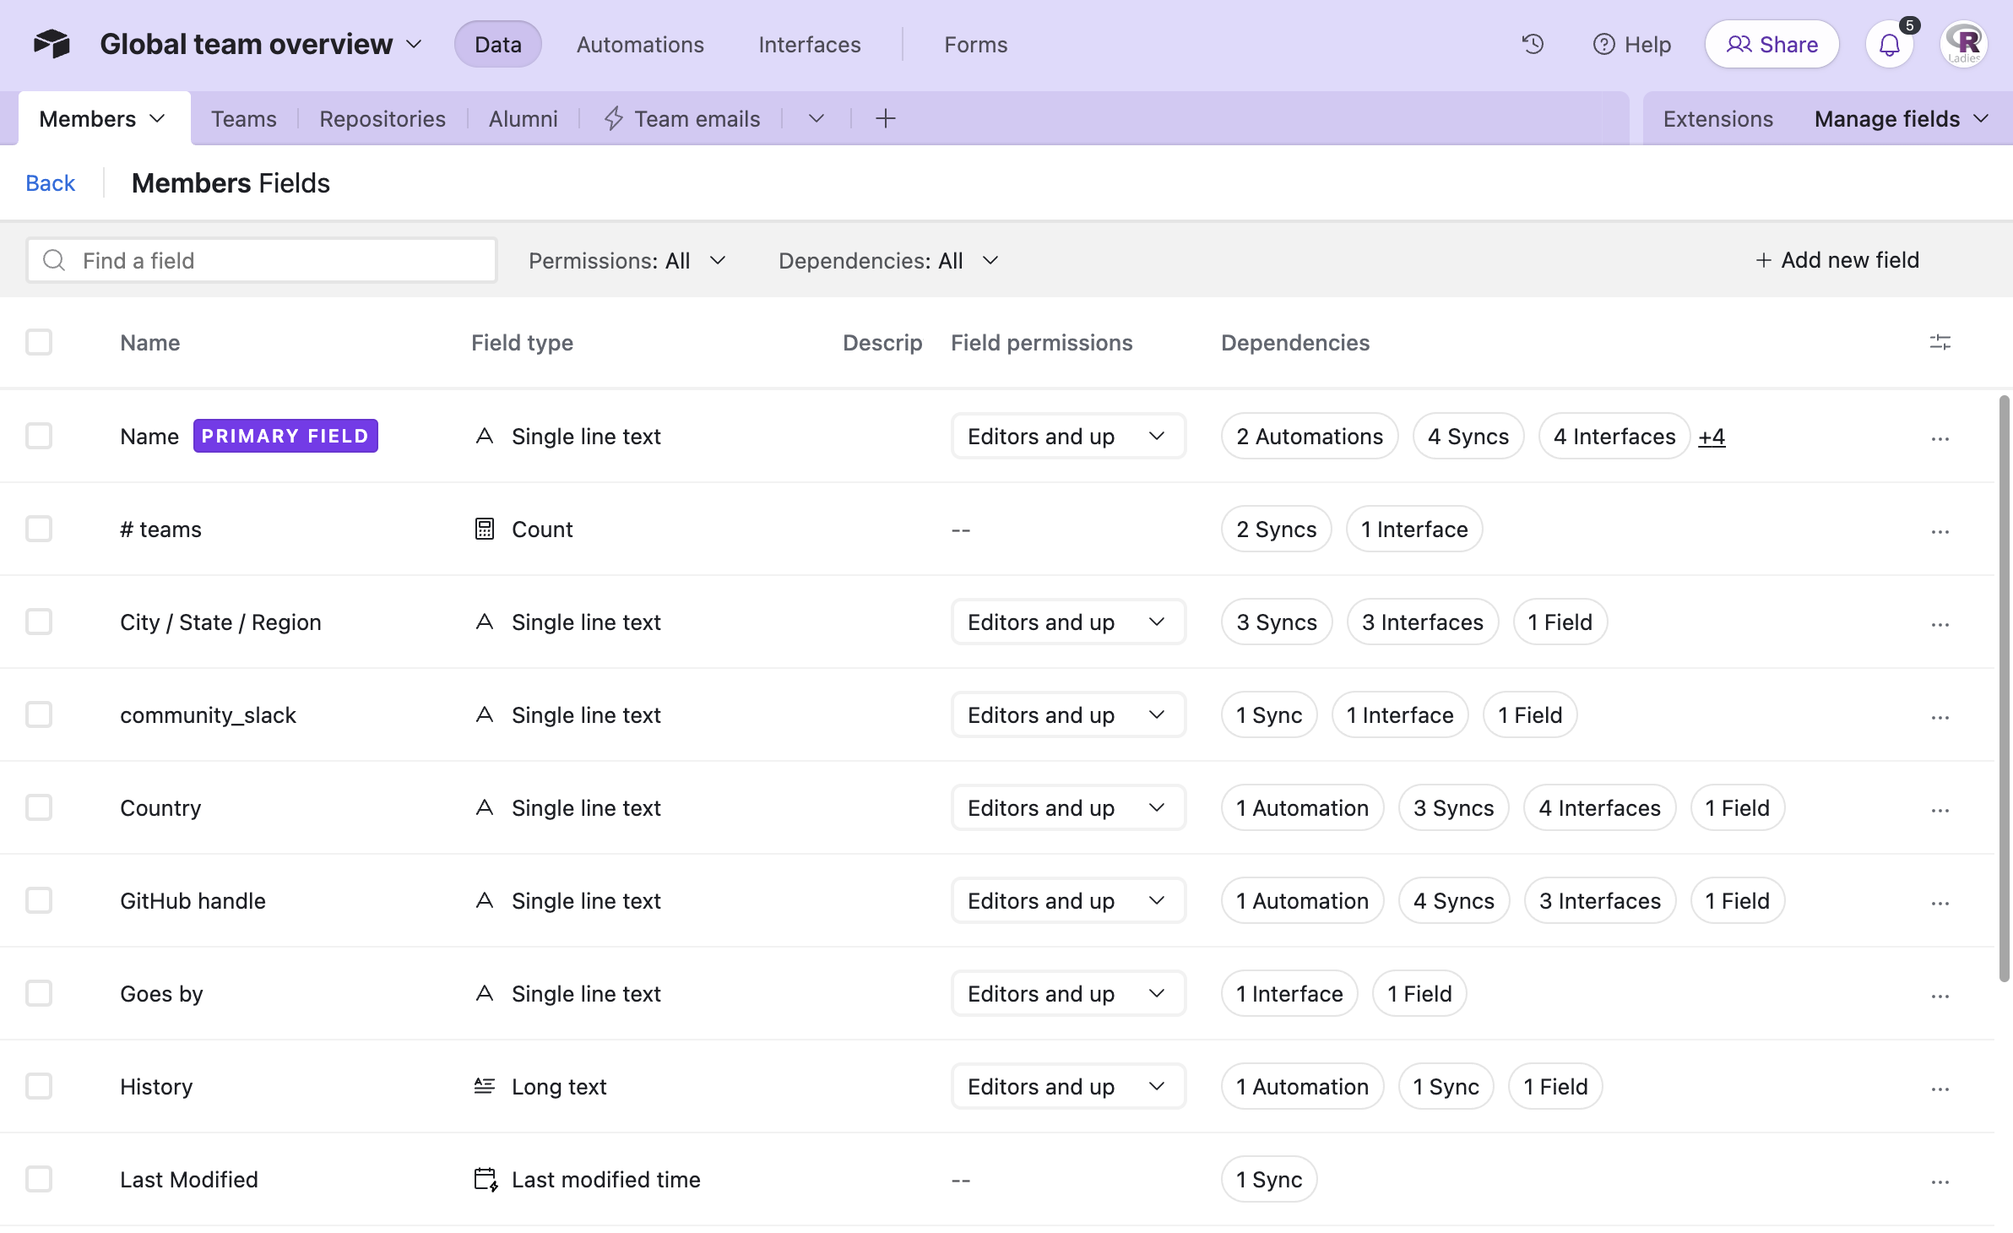
Task: Change History field permissions dropdown
Action: coord(1068,1086)
